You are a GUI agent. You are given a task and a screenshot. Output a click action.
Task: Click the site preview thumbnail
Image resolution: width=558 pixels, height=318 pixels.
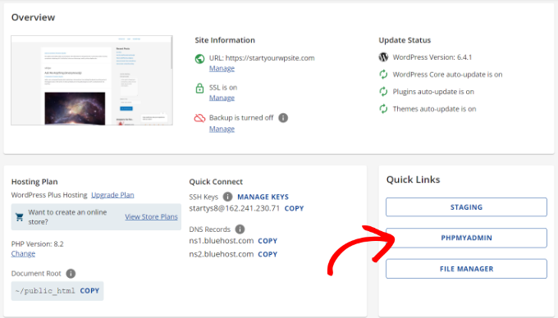[x=92, y=80]
